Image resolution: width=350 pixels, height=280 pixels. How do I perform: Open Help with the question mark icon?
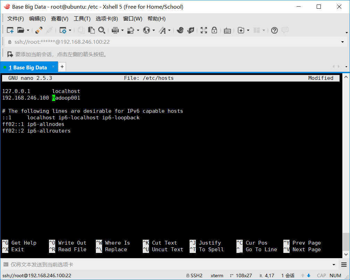[x=274, y=30]
